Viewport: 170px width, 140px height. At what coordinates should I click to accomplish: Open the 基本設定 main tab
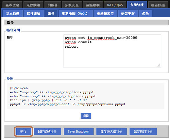[12, 5]
